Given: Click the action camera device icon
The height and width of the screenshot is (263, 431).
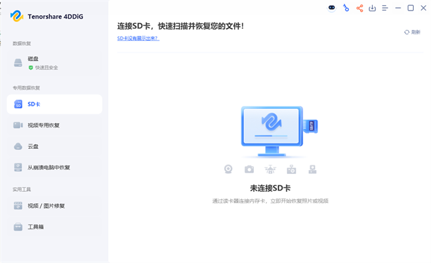Looking at the screenshot, I should [291, 169].
